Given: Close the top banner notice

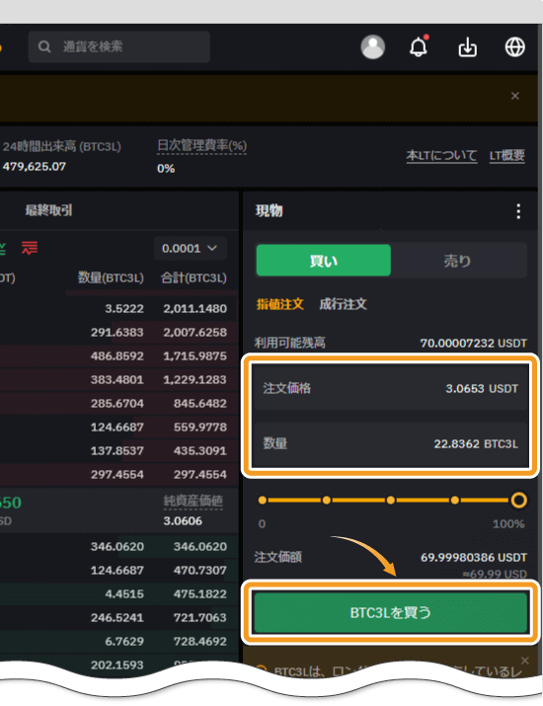Looking at the screenshot, I should (515, 96).
